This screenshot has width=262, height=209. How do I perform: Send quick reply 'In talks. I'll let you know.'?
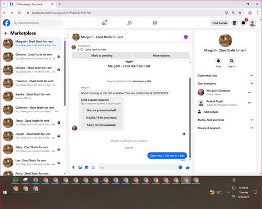tap(102, 118)
